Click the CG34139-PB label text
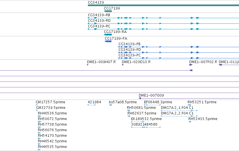The width and height of the screenshot is (239, 151). 129,44
